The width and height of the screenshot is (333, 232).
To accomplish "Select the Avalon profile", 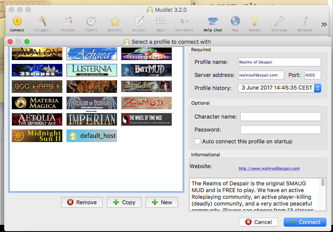I will tap(37, 54).
